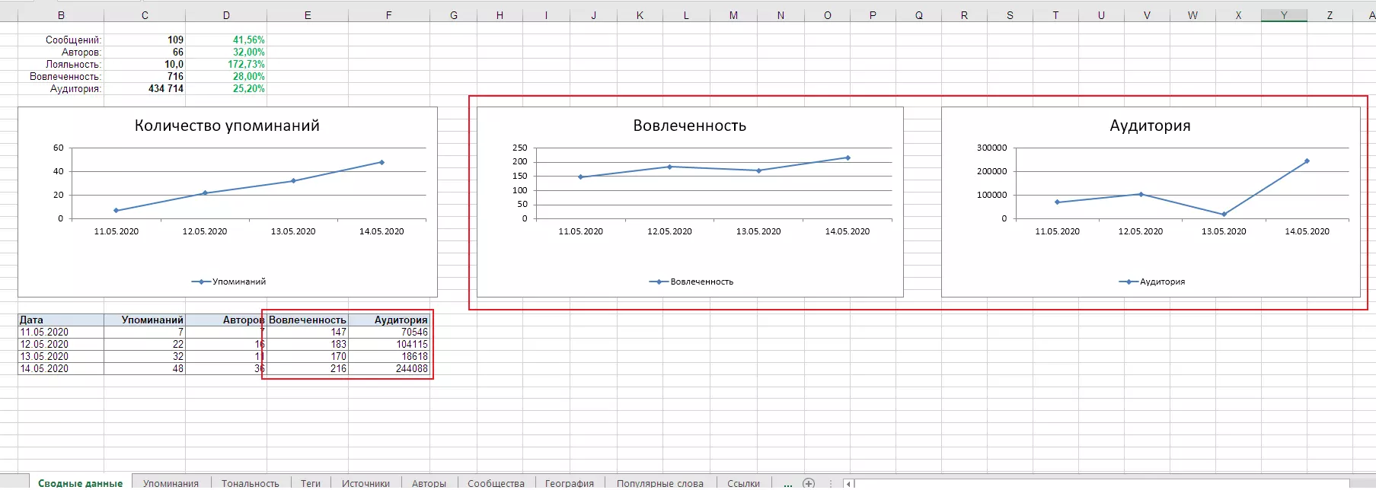Select highlighted column Y header
Image resolution: width=1376 pixels, height=490 pixels.
pos(1284,15)
